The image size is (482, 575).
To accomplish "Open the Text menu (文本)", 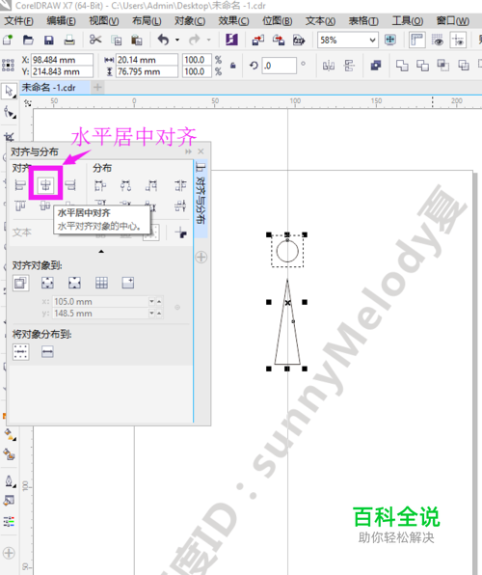I will coord(320,21).
